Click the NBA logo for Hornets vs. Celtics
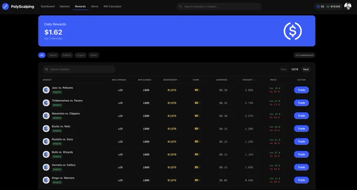Viewport: 357px width, 190px height. point(46,167)
